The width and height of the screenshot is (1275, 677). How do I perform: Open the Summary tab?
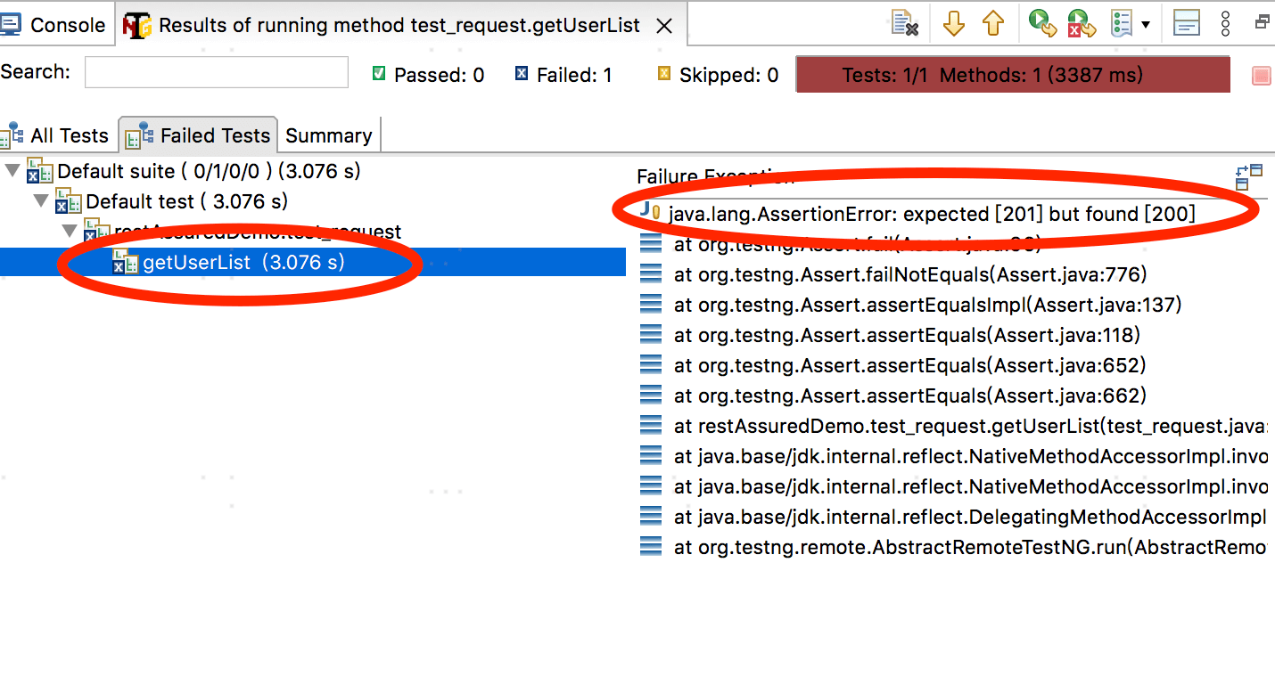pyautogui.click(x=328, y=135)
